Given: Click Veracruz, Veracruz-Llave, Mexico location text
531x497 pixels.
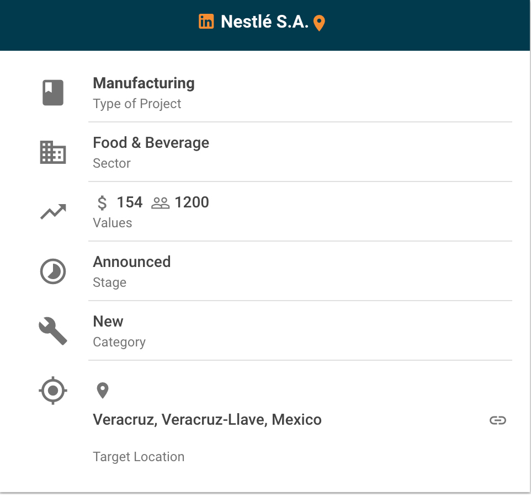Looking at the screenshot, I should click(x=207, y=420).
